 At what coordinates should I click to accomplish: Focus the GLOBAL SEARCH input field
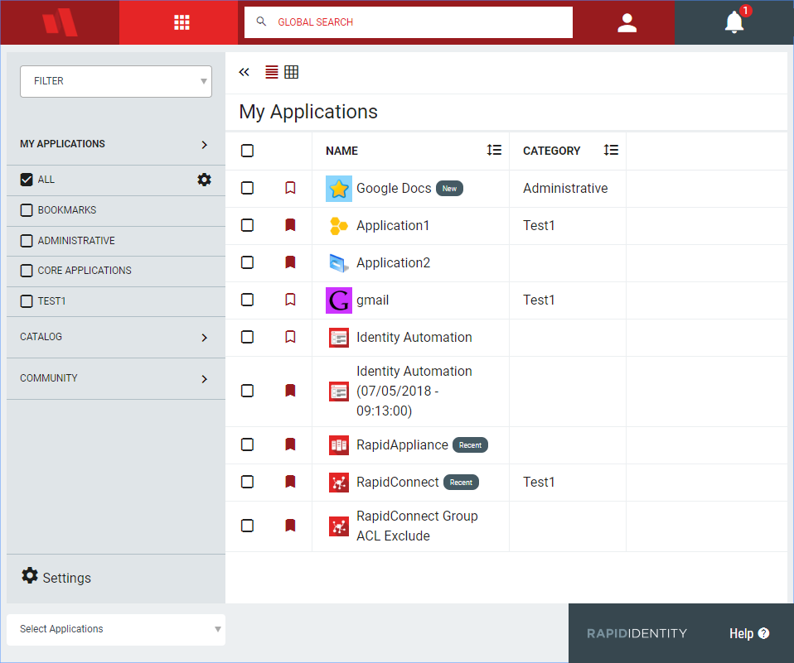408,22
